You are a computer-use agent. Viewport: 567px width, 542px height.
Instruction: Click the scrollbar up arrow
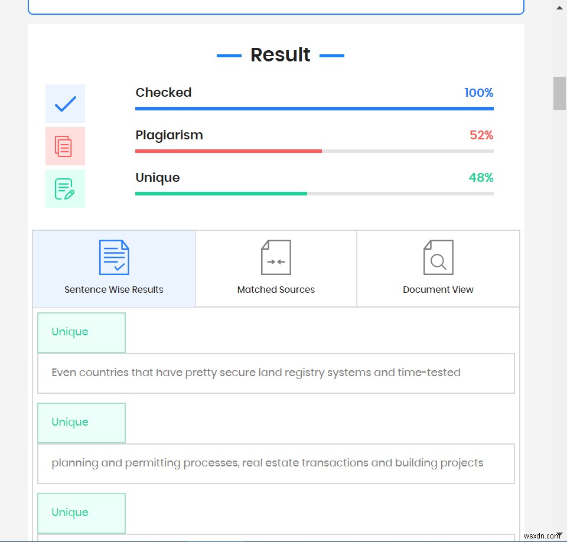pos(559,6)
